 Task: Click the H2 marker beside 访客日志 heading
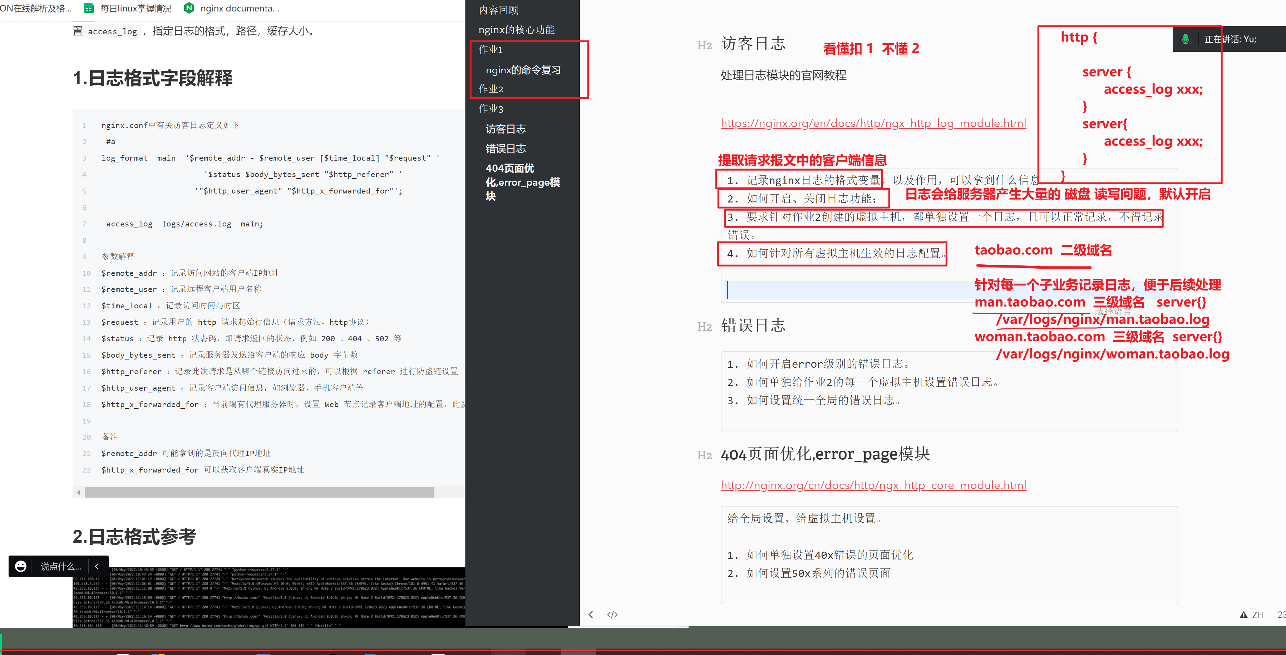pos(704,45)
